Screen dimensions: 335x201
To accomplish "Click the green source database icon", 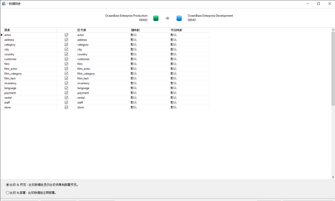I will (x=156, y=18).
